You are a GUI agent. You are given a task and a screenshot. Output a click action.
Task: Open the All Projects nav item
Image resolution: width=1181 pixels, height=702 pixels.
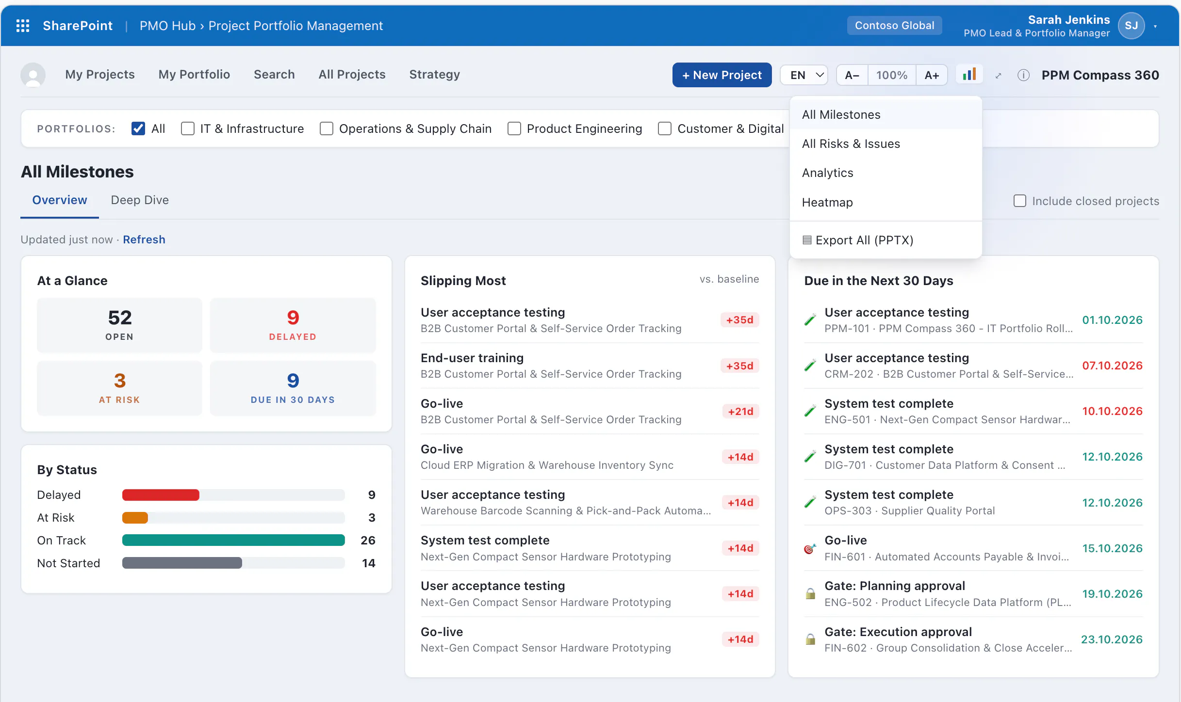point(352,74)
